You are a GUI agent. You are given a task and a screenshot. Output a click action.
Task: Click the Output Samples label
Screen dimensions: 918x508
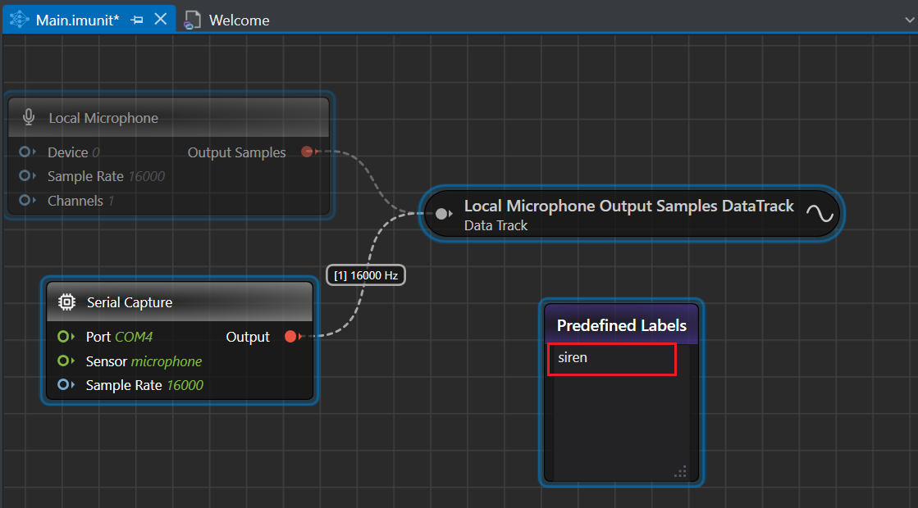pyautogui.click(x=236, y=152)
